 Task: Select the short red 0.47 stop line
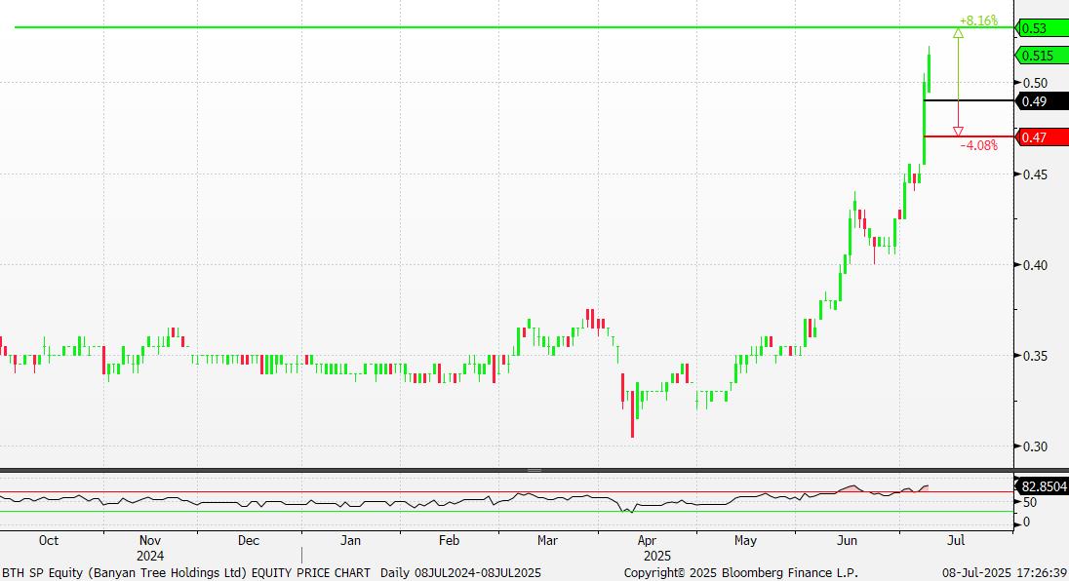coord(969,136)
